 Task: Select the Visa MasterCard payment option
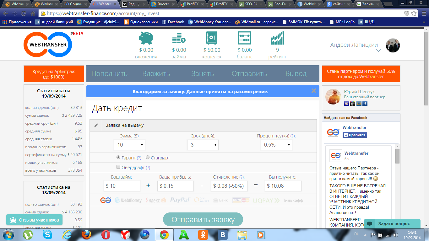coord(241,200)
